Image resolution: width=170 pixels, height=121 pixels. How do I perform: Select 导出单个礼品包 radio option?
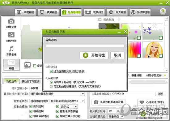[x=51, y=82]
